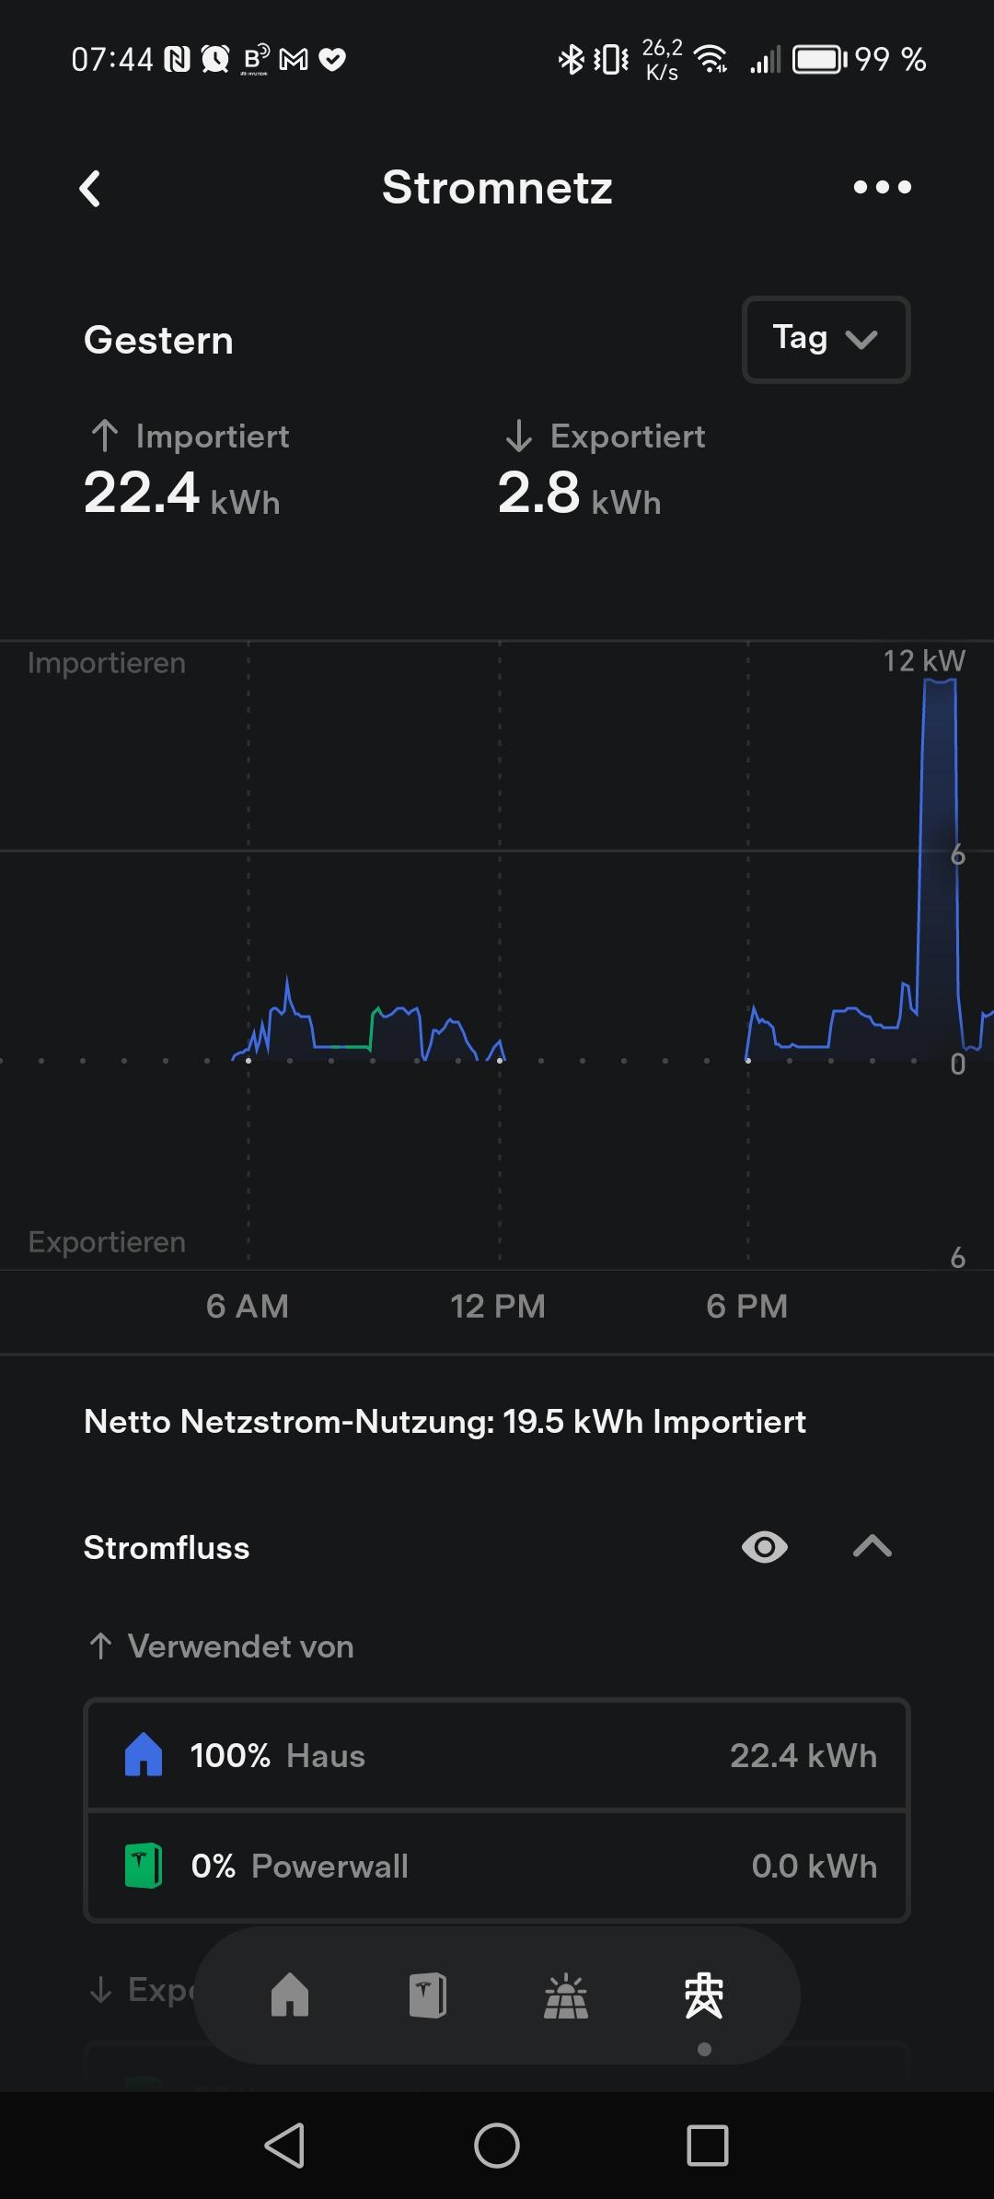Go back using the top-left arrow

90,189
